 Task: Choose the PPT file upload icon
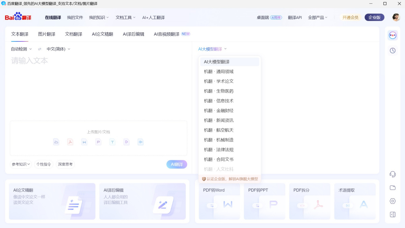pyautogui.click(x=98, y=142)
